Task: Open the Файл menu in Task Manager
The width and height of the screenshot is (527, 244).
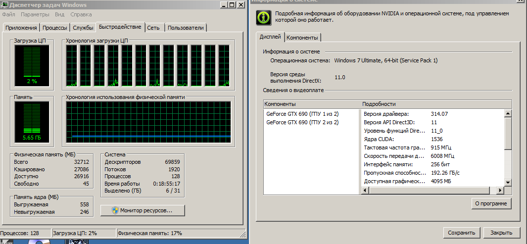Action: coord(8,14)
